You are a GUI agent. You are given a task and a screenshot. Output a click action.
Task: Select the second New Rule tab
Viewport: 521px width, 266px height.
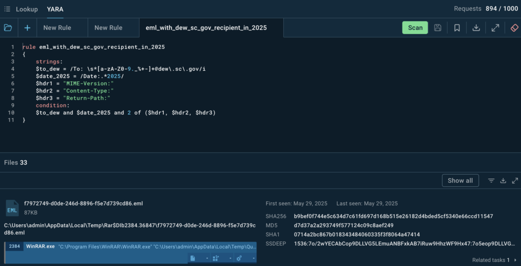(x=108, y=27)
